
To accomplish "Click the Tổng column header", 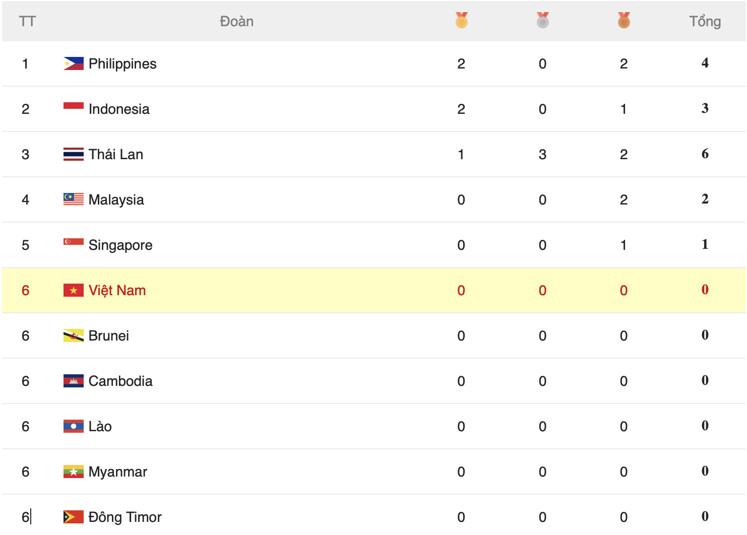I will coord(705,22).
